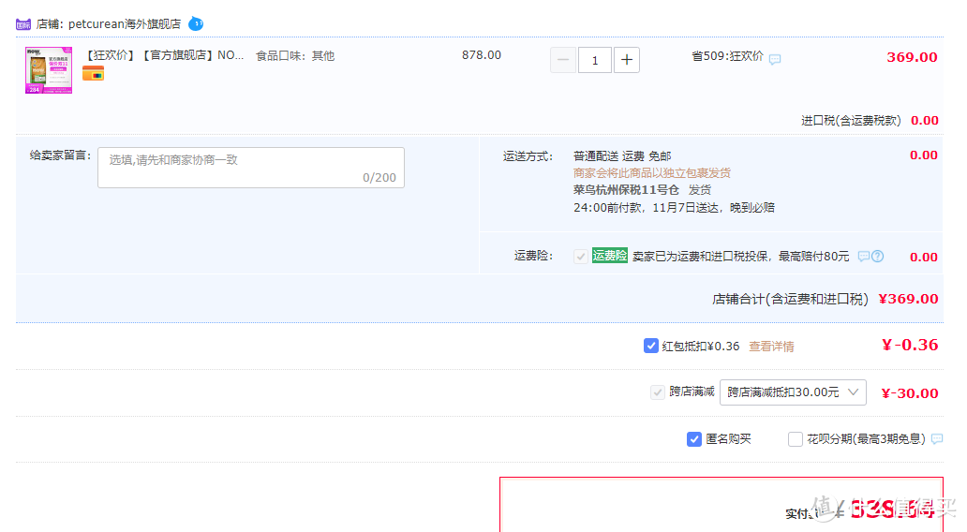Click the Wangwang chat icon beside shop name

195,23
